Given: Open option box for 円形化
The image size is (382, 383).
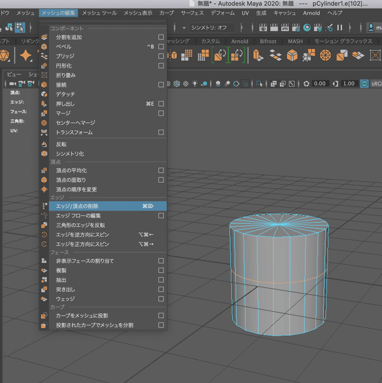Looking at the screenshot, I should coord(161,66).
